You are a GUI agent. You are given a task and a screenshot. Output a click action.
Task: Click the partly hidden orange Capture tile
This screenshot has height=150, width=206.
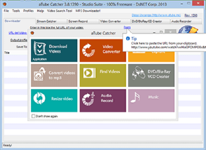(151, 57)
